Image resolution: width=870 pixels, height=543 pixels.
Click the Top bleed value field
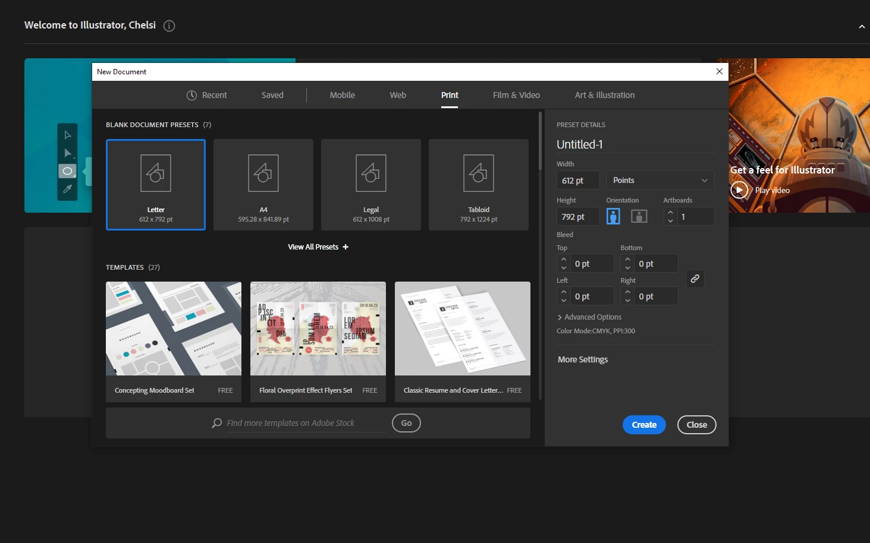point(592,263)
